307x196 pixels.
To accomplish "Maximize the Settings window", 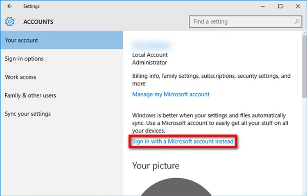I will 280,6.
